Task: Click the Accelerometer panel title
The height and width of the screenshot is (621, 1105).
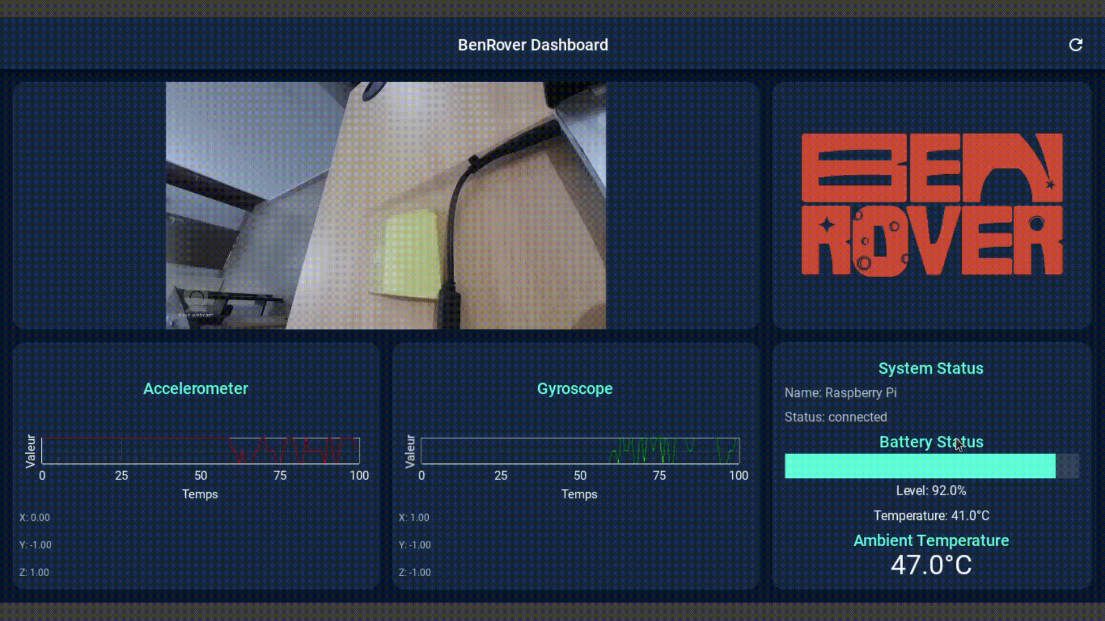Action: pos(196,389)
